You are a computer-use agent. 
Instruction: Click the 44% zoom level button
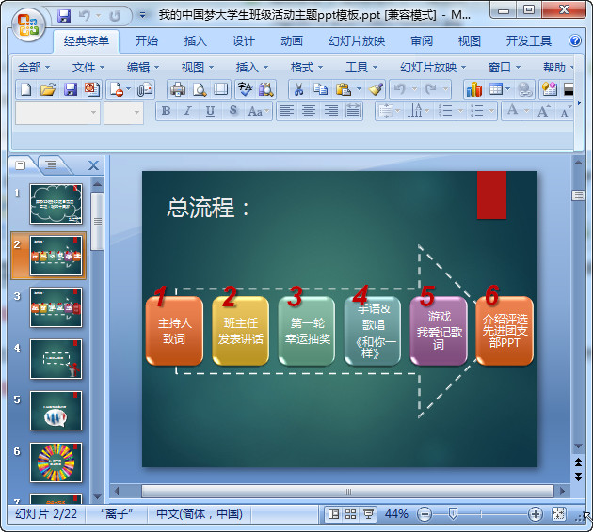396,514
